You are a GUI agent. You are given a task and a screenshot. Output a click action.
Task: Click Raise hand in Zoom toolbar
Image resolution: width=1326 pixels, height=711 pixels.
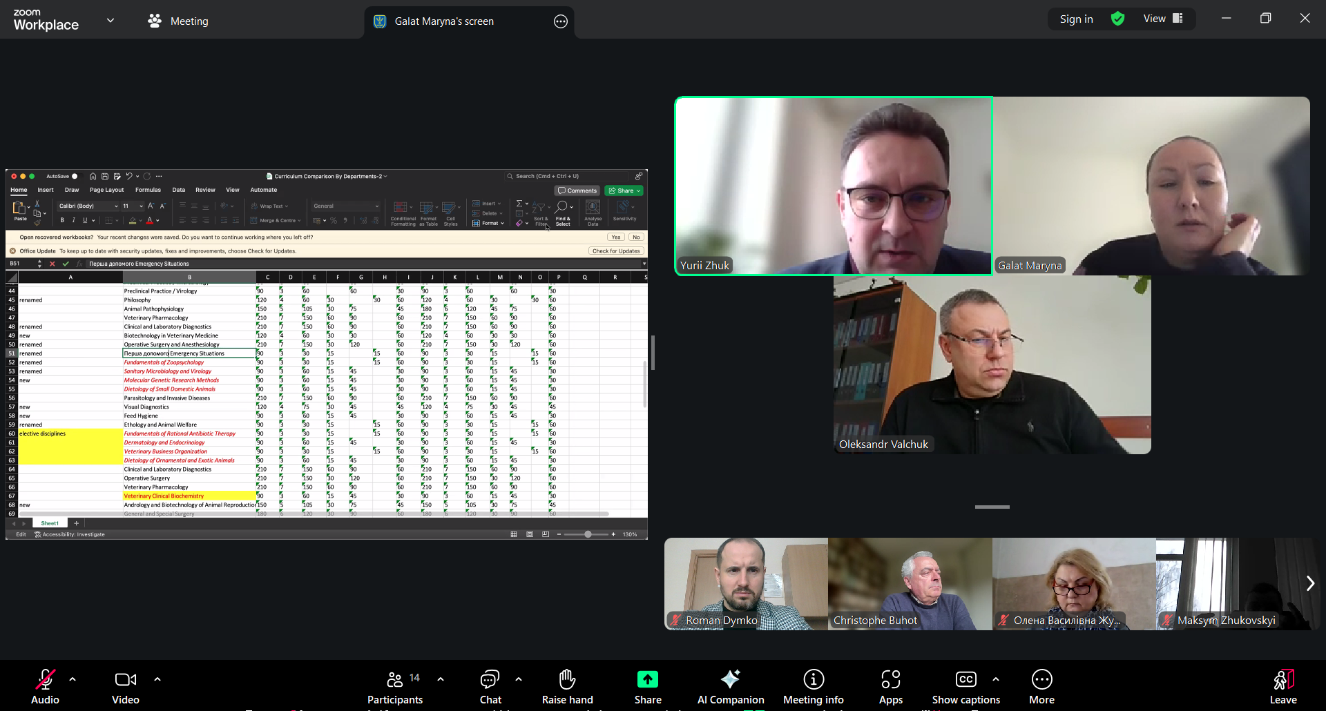(568, 687)
